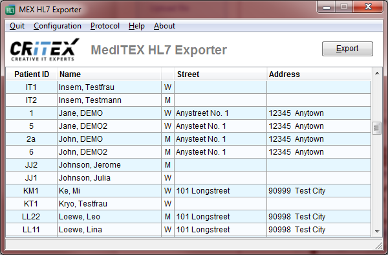Click 101 Longstreet cell in Ke, Mi row
The image size is (388, 255).
(221, 191)
